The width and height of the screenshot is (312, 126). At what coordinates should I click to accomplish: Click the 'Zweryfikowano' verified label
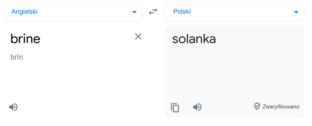tap(281, 107)
